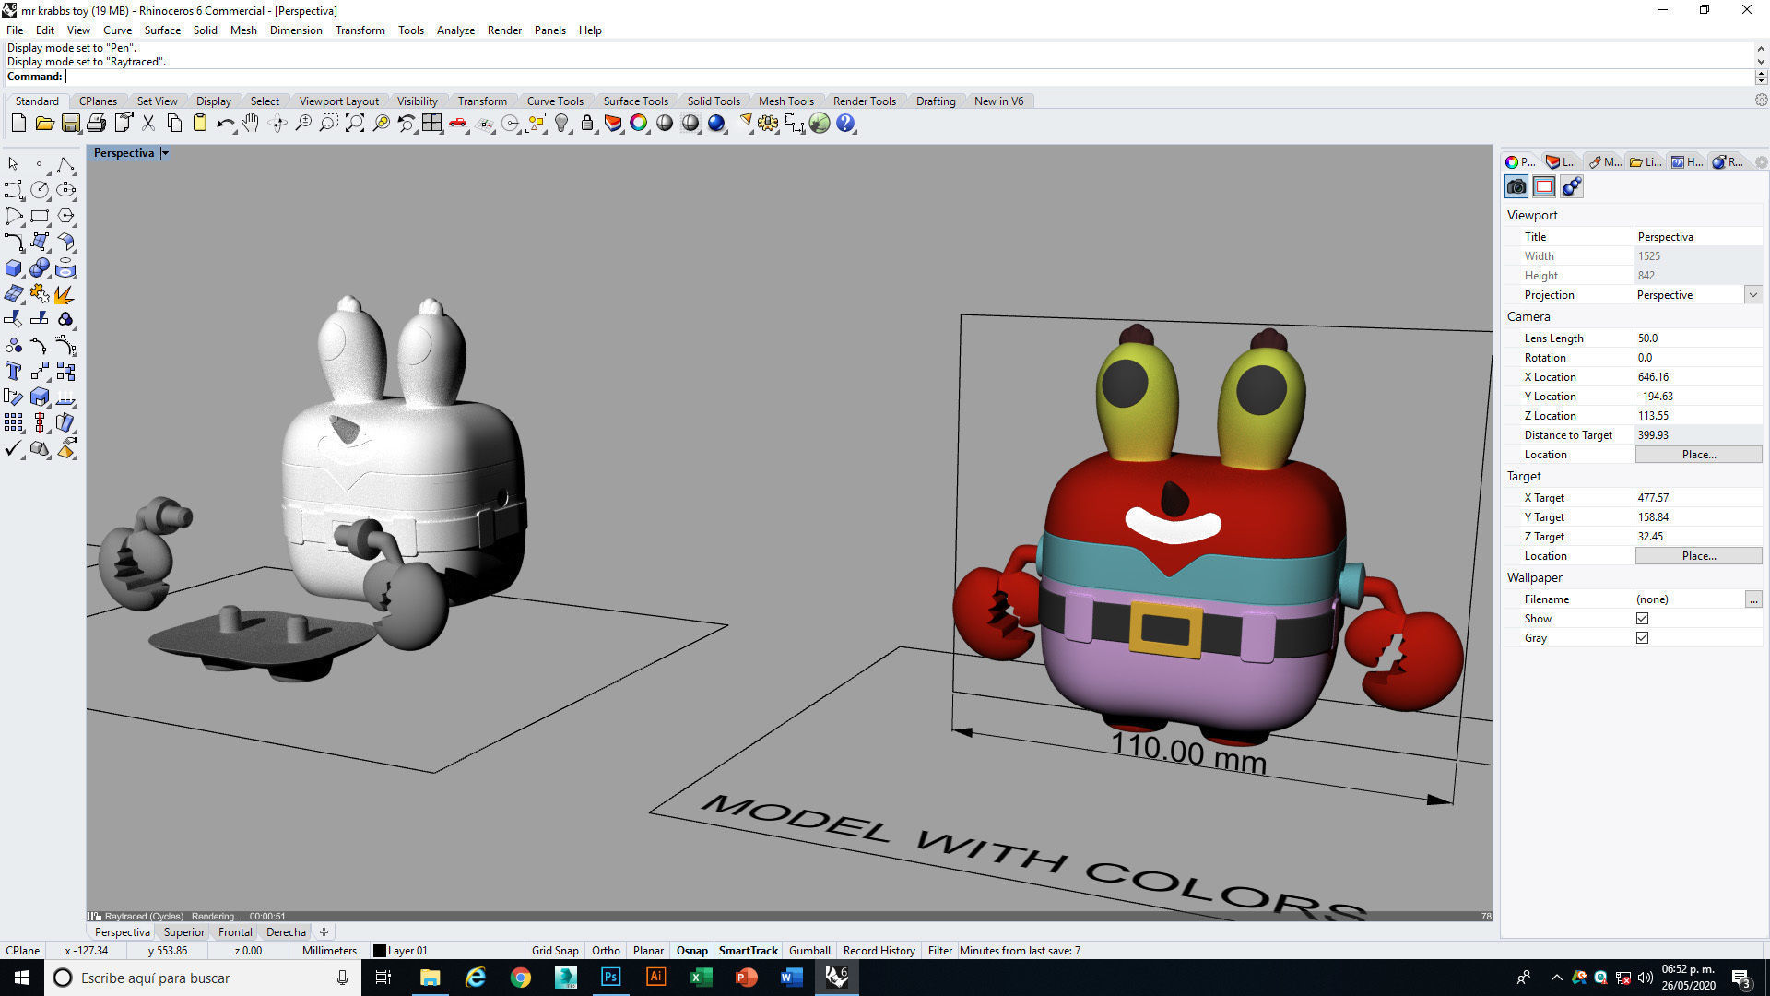The height and width of the screenshot is (996, 1770).
Task: Open Options with the gear icon
Action: (768, 123)
